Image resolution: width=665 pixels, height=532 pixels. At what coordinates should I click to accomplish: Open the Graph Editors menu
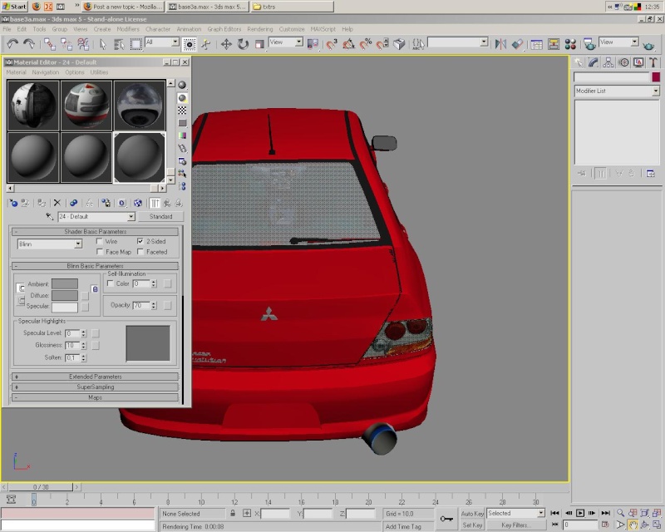(x=224, y=29)
